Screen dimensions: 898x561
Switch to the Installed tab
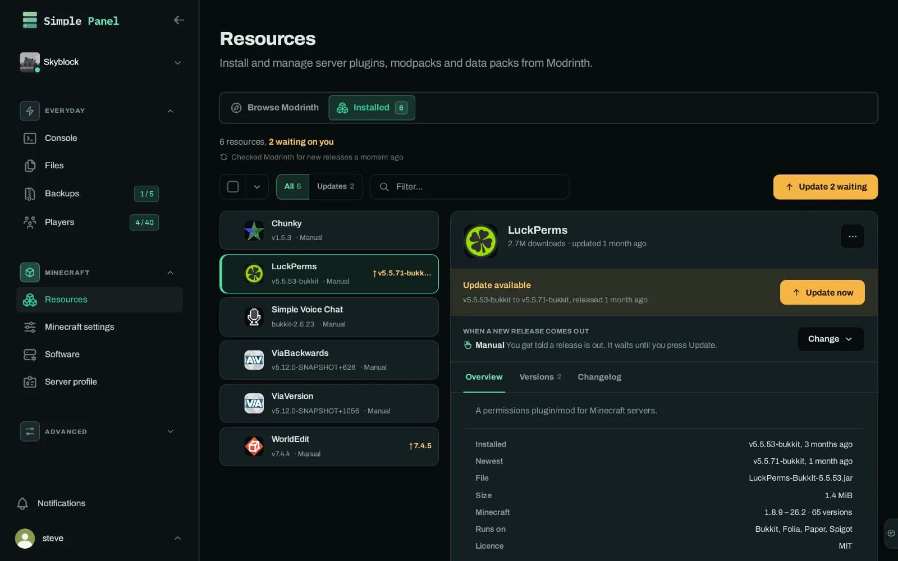coord(372,108)
